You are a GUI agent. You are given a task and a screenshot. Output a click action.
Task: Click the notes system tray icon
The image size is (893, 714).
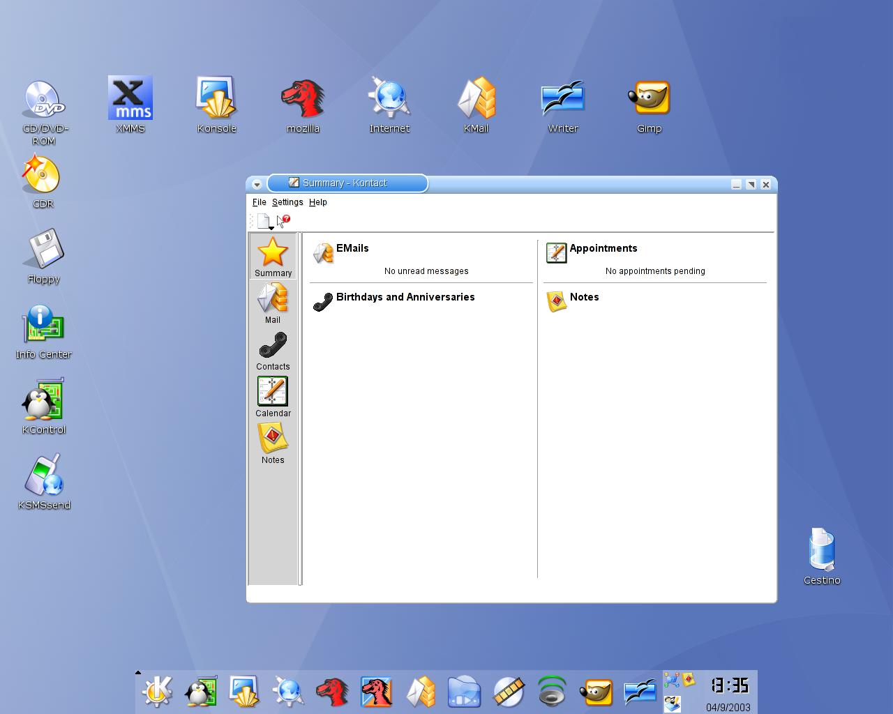click(689, 680)
